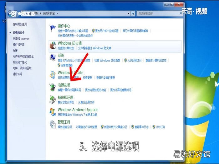
Task: Click 将计算机还原到一个较早的时间点 link
Action: coord(75,36)
